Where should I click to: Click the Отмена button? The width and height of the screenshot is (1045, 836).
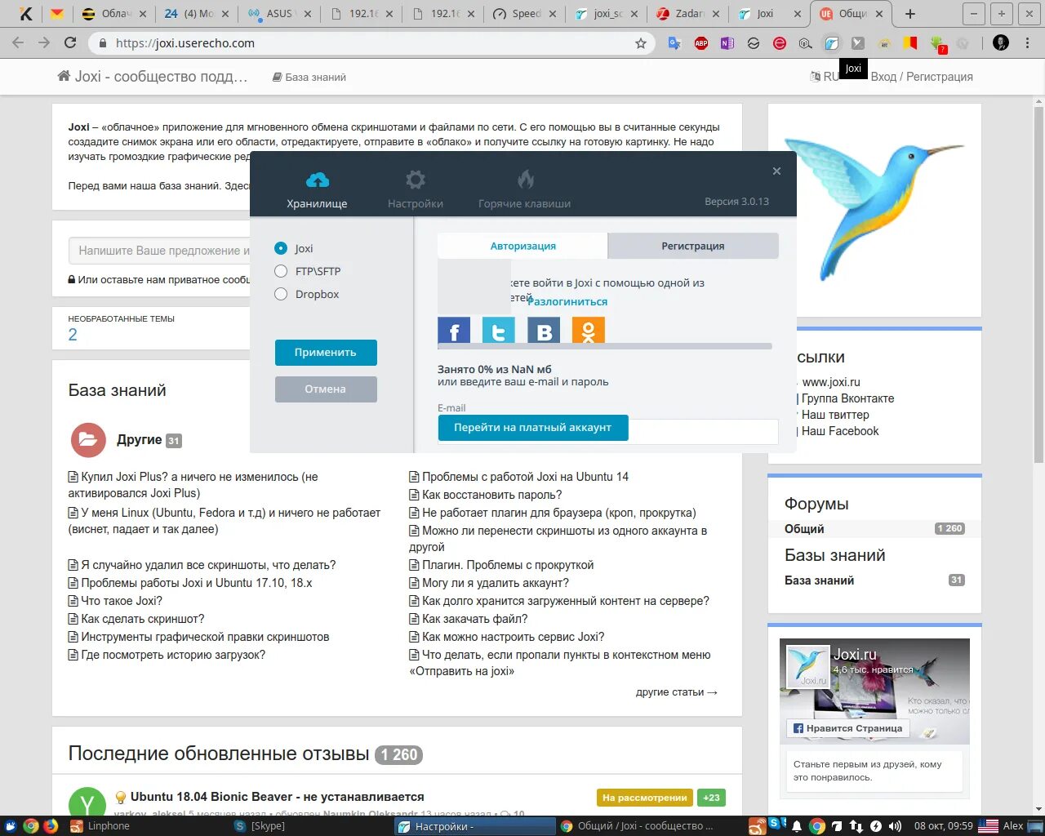(x=326, y=389)
